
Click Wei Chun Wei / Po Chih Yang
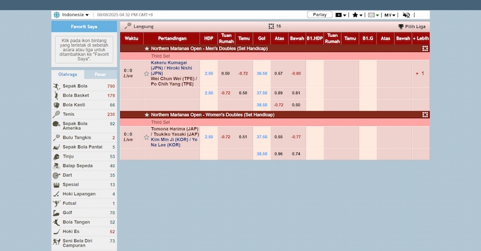click(174, 82)
